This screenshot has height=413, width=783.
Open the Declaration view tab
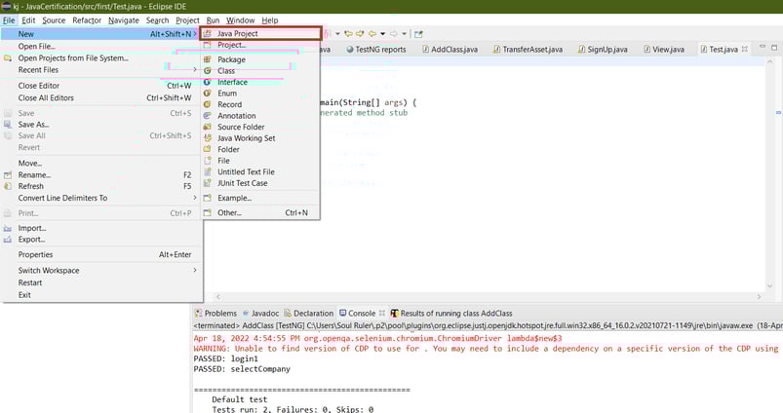[x=308, y=314]
